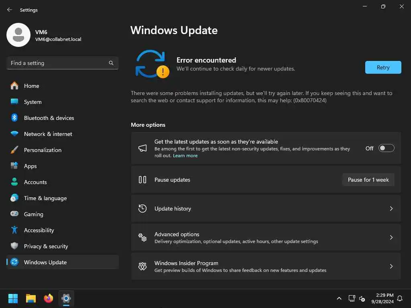The width and height of the screenshot is (411, 308).
Task: Click the Find a setting search box
Action: click(62, 63)
